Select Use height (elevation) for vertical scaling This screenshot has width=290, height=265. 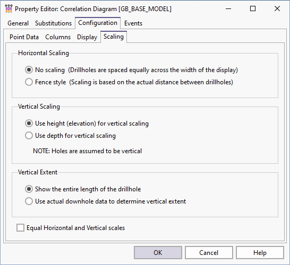pyautogui.click(x=29, y=123)
